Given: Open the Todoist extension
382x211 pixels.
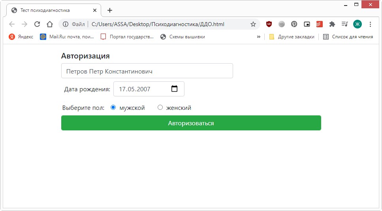Looking at the screenshot, I should click(x=320, y=24).
